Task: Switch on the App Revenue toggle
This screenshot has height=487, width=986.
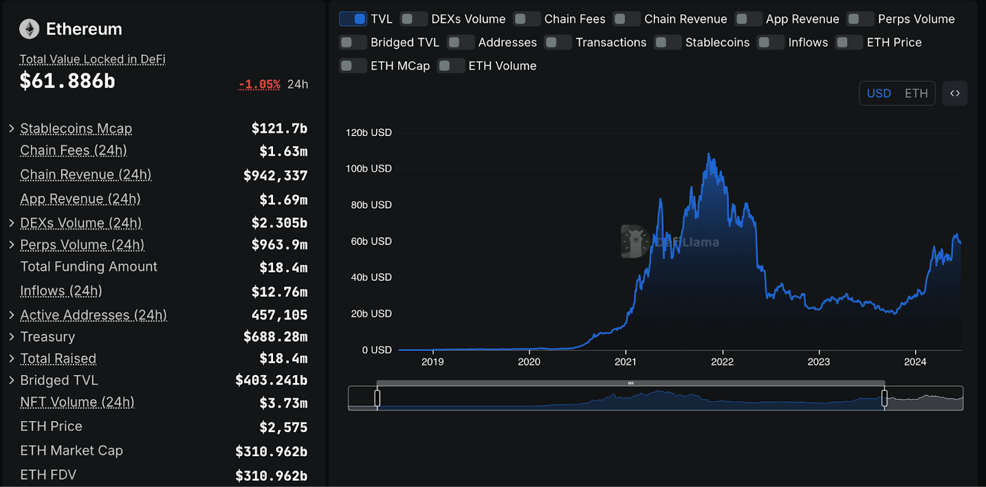Action: click(x=748, y=19)
